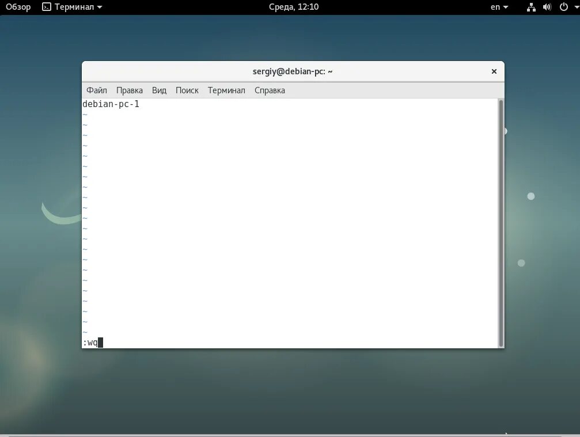This screenshot has width=580, height=437.
Task: Expand the system menu arrow at top right
Action: pyautogui.click(x=577, y=7)
